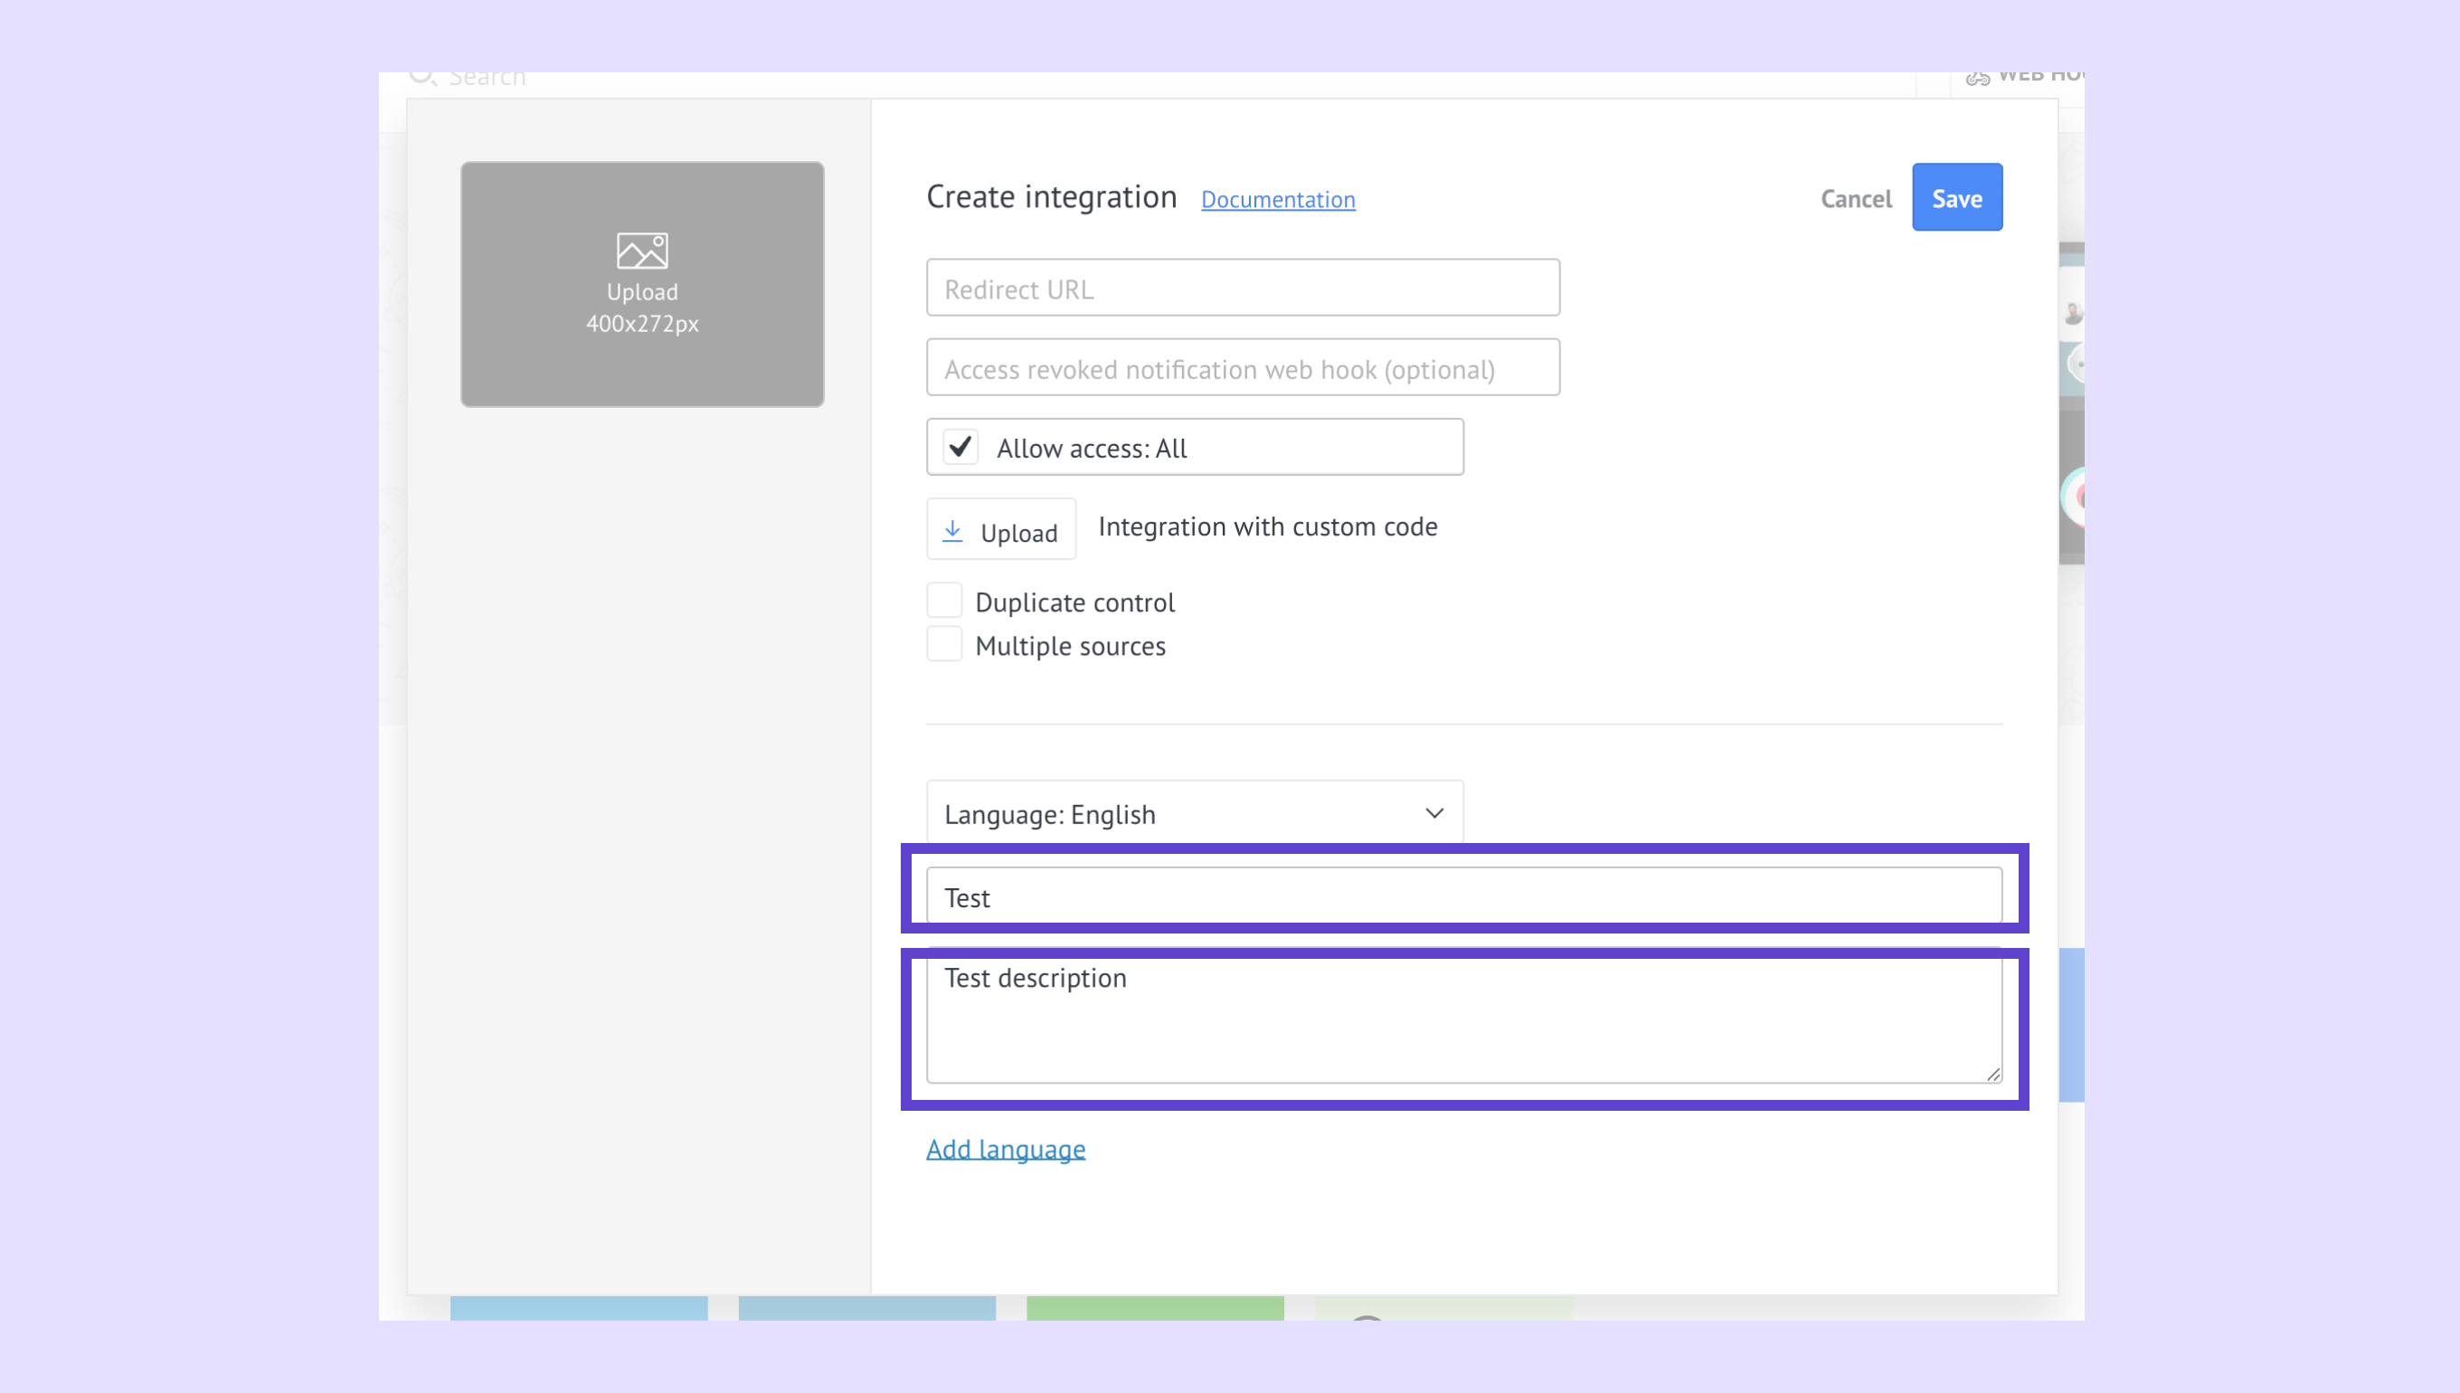Image resolution: width=2460 pixels, height=1393 pixels.
Task: Click the Test name input field
Action: pyautogui.click(x=1462, y=896)
